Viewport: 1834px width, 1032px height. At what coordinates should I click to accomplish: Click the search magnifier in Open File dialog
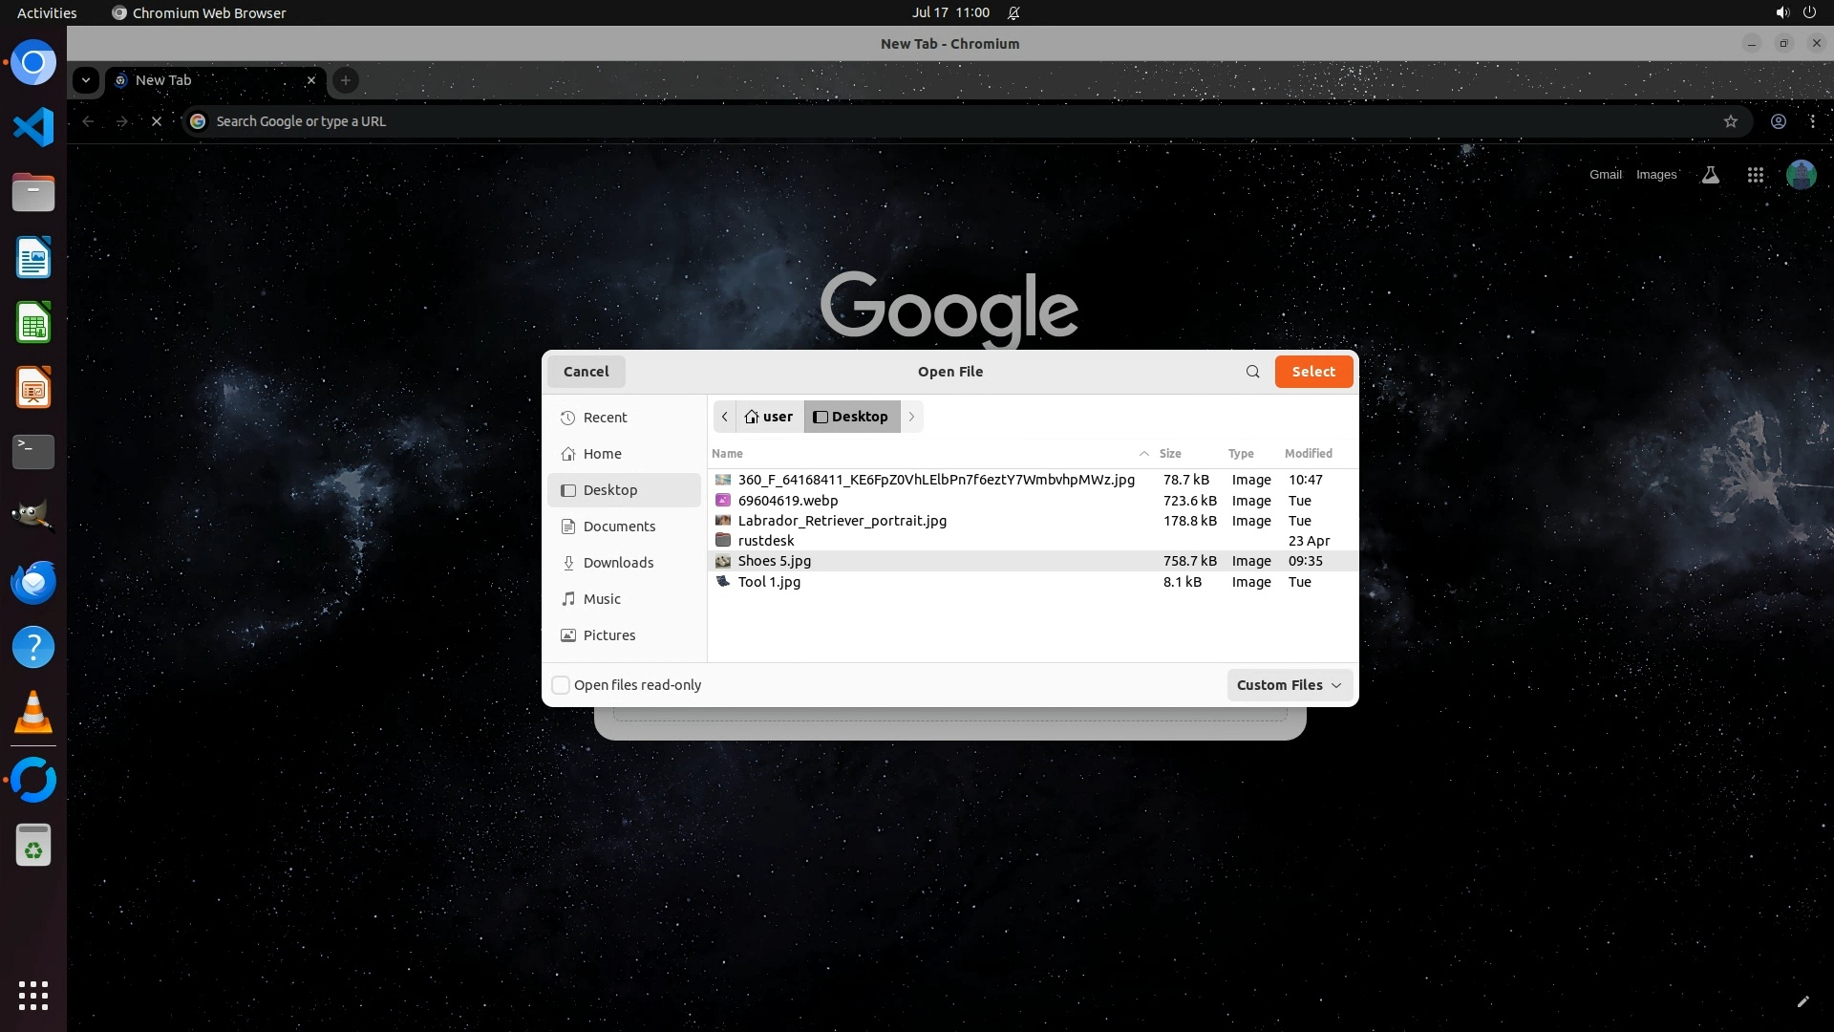[x=1252, y=372]
